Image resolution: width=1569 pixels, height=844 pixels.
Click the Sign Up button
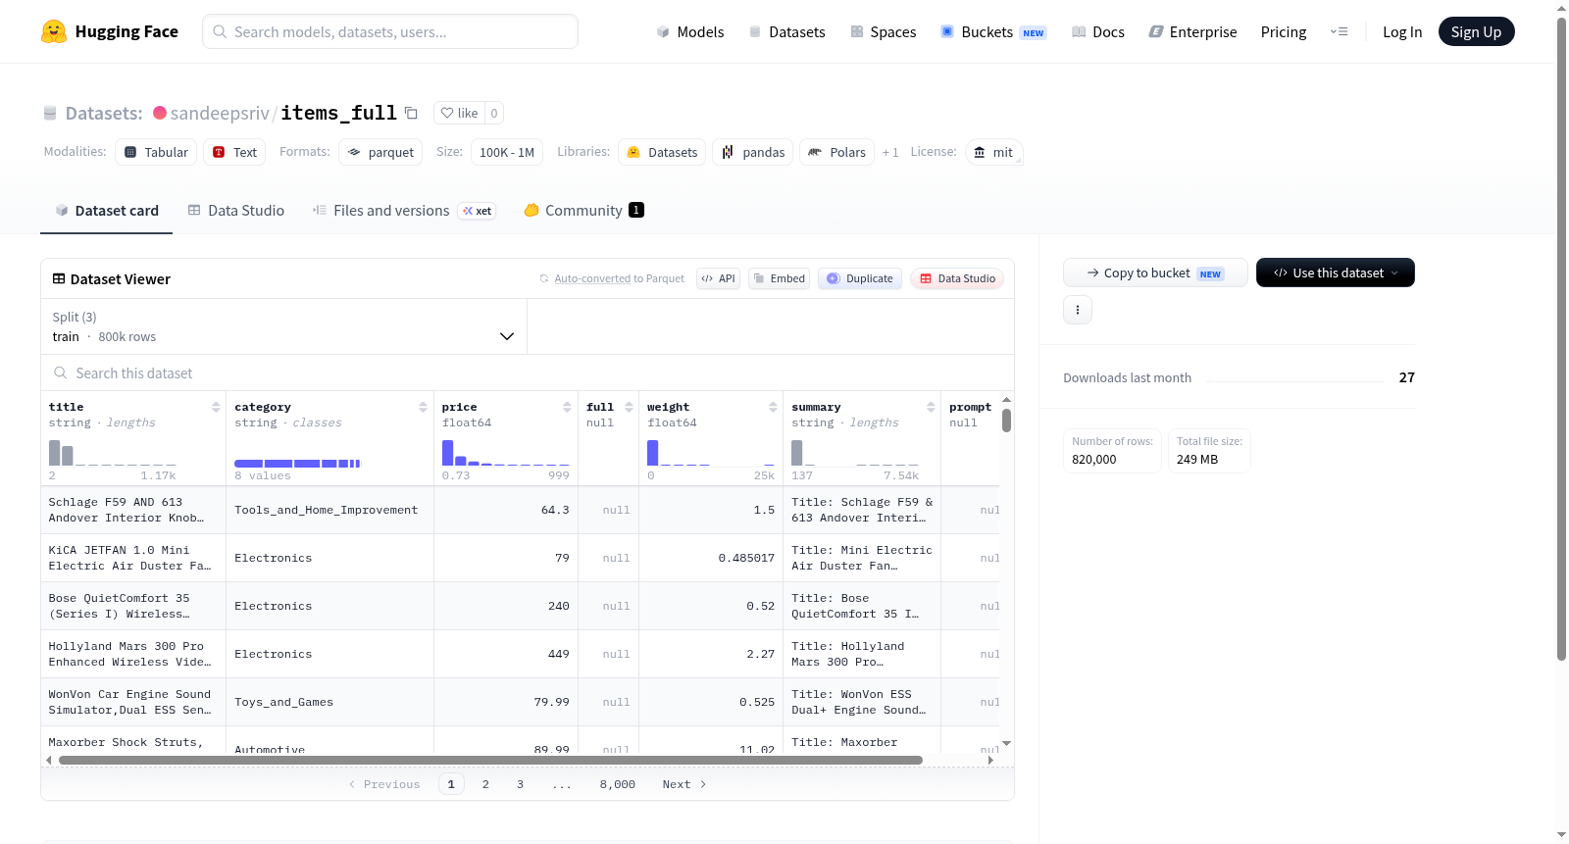(x=1476, y=32)
